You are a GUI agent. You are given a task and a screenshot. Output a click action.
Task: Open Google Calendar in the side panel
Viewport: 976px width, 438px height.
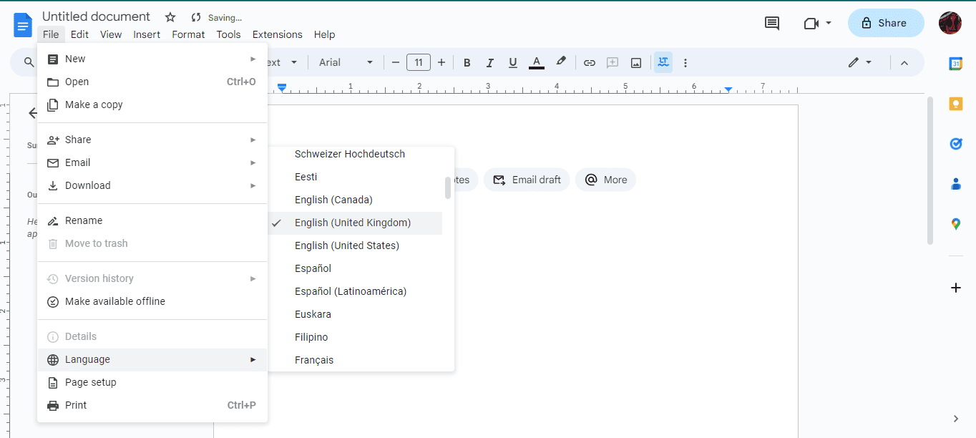pyautogui.click(x=956, y=64)
